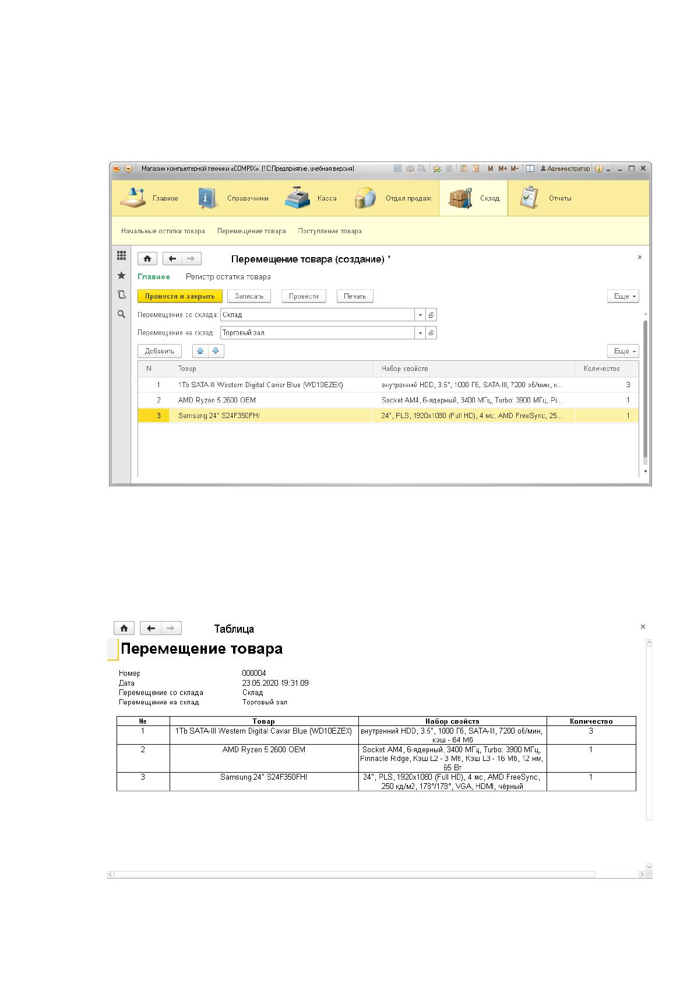Close the Перемещение товара (создание) form
This screenshot has width=694, height=982.
[639, 257]
